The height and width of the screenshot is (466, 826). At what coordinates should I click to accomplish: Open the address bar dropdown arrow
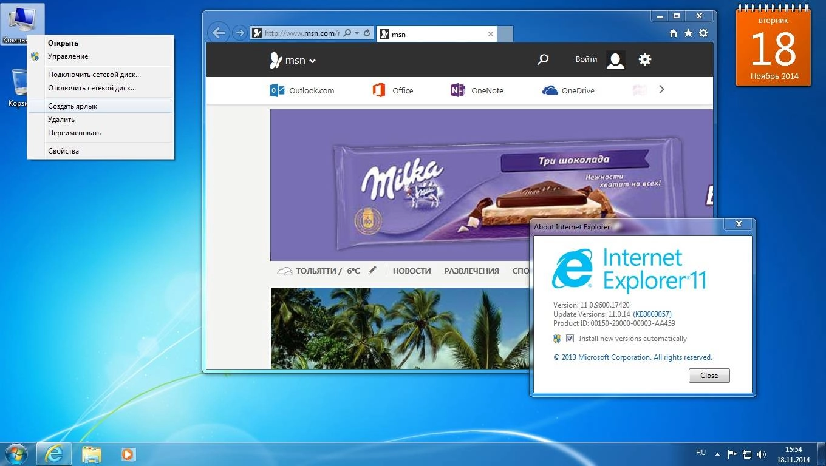357,33
